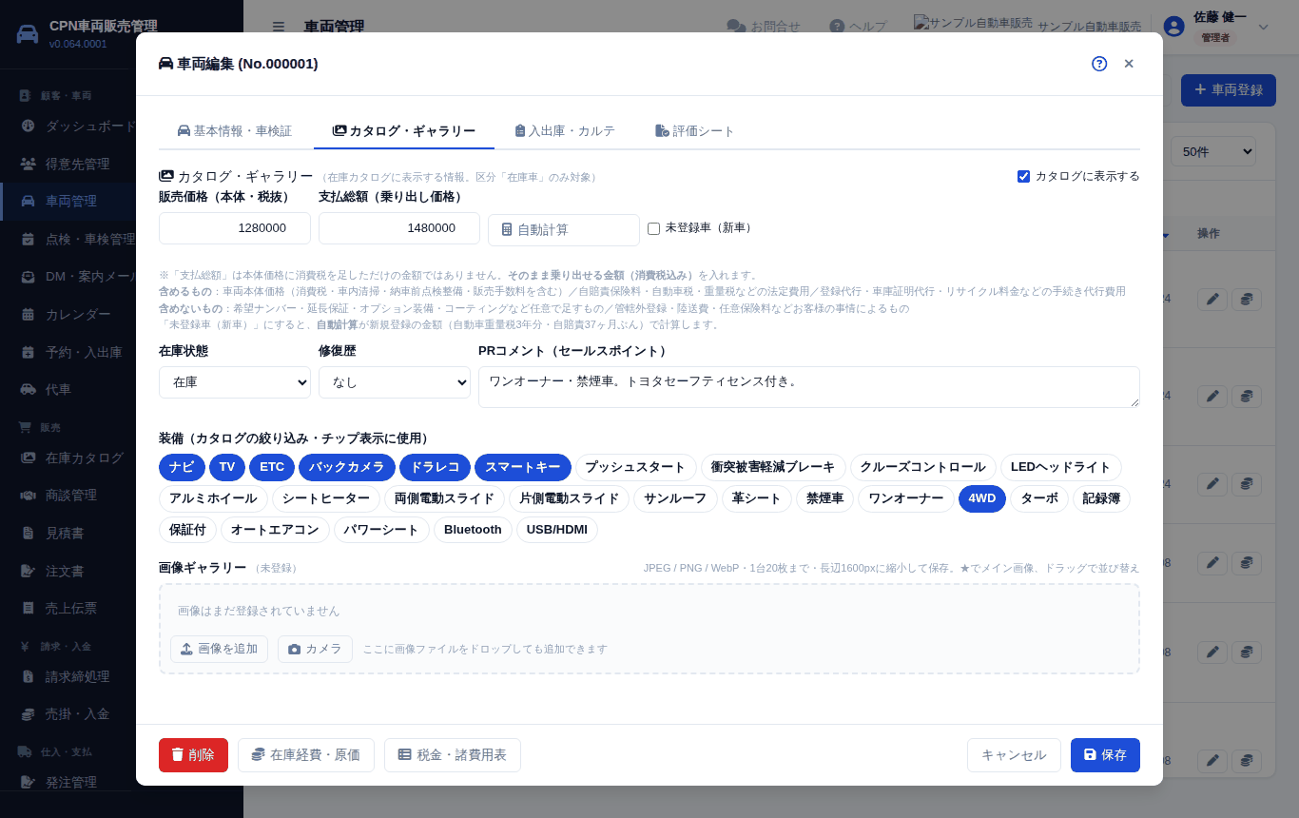This screenshot has width=1299, height=818.
Task: Go to the 評価シート tab
Action: (x=695, y=131)
